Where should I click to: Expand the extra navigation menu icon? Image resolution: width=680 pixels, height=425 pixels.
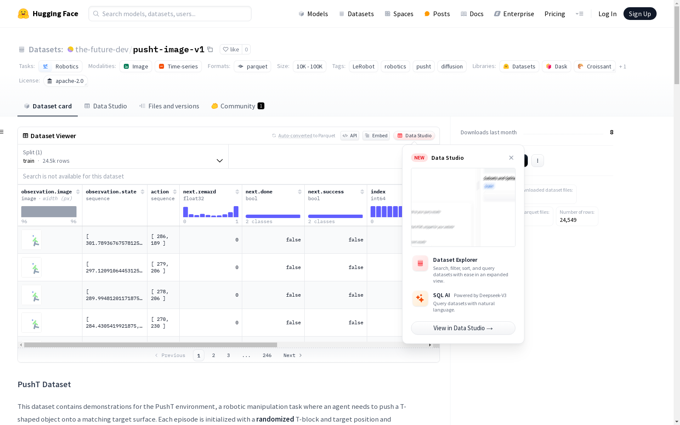tap(579, 14)
